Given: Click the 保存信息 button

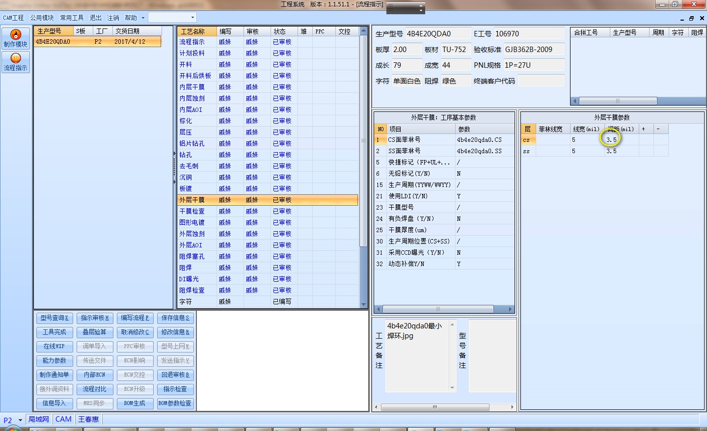Looking at the screenshot, I should [175, 318].
